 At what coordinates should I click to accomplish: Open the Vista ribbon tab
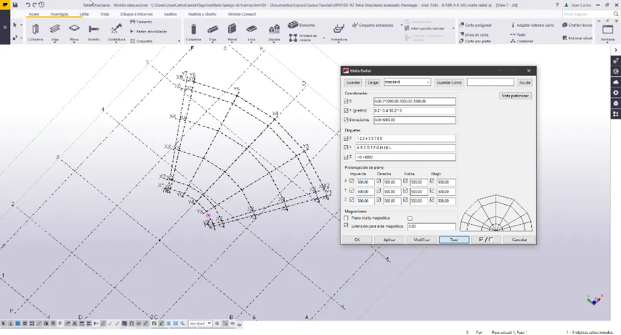104,15
